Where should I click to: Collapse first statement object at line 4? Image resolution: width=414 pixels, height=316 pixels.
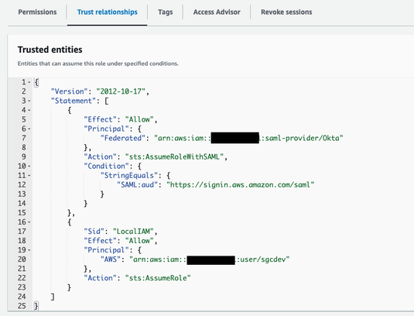(29, 110)
